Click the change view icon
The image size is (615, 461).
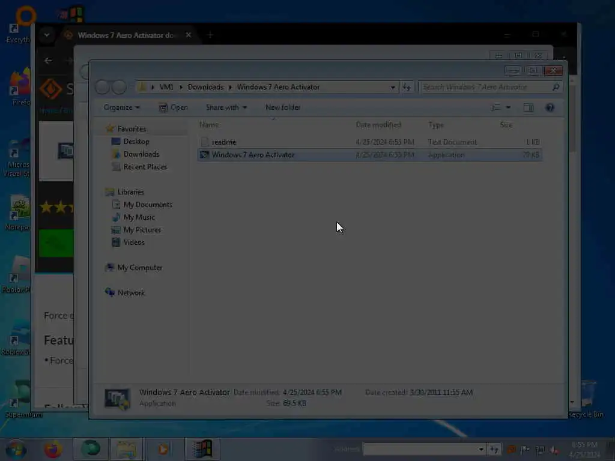495,107
